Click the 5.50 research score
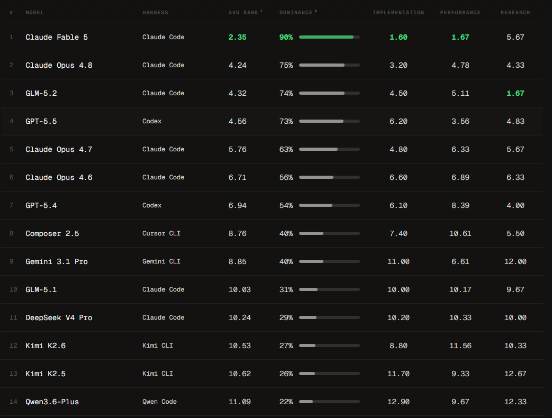 coord(515,234)
